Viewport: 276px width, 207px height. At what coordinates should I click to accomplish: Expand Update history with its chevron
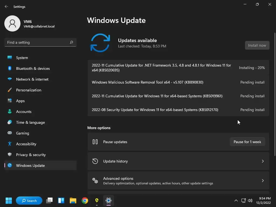263,161
